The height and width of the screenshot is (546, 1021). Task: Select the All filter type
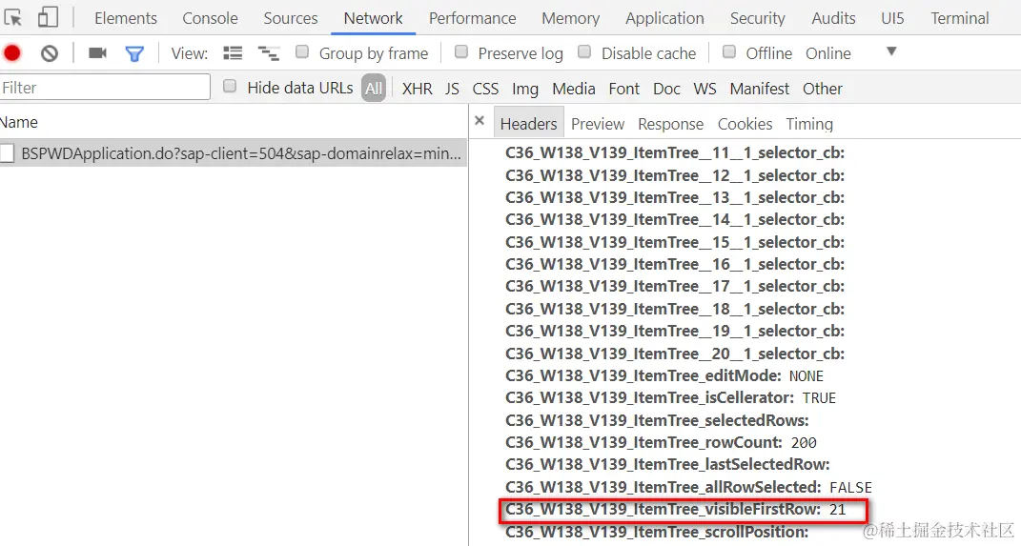click(x=374, y=88)
